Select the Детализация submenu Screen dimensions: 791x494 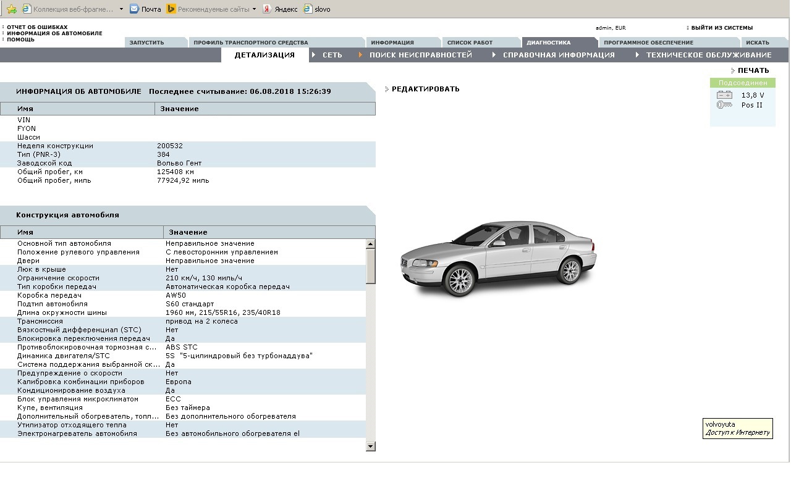pos(264,55)
